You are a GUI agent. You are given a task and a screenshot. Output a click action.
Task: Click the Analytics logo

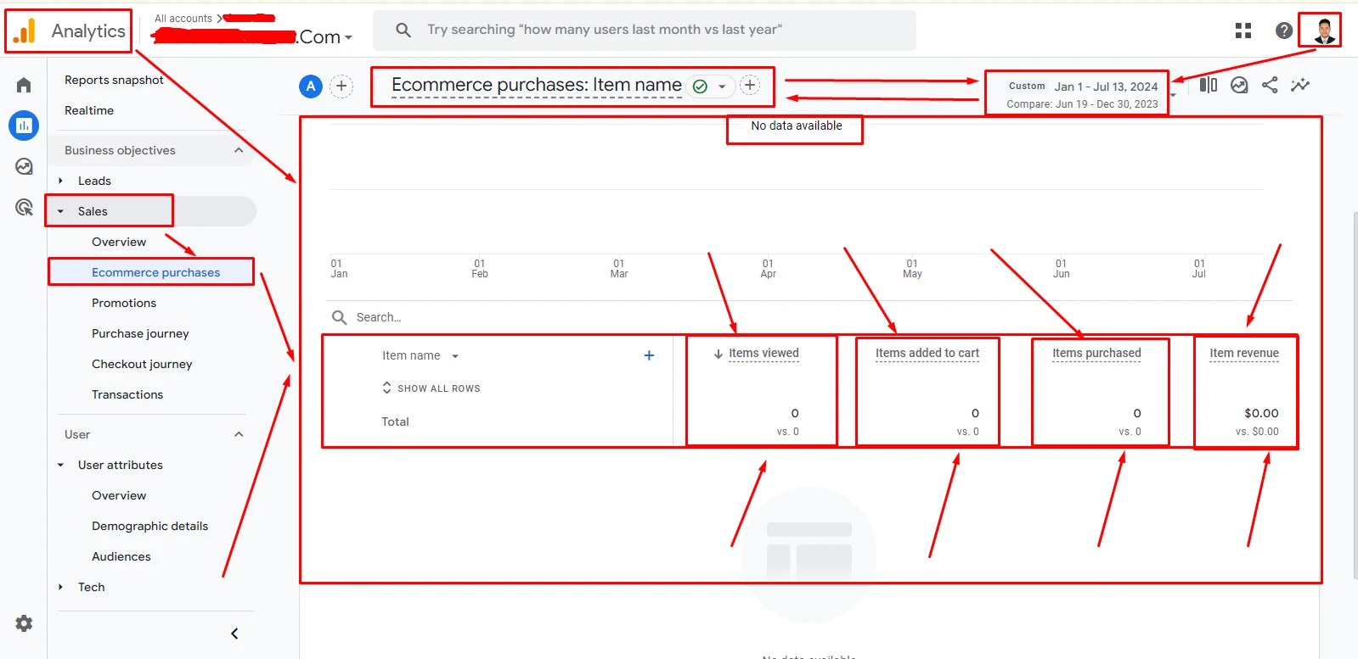point(70,31)
